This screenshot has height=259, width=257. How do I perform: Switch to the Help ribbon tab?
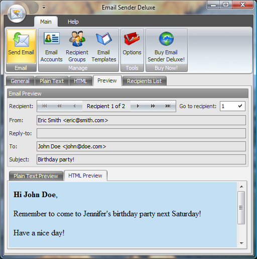point(73,22)
